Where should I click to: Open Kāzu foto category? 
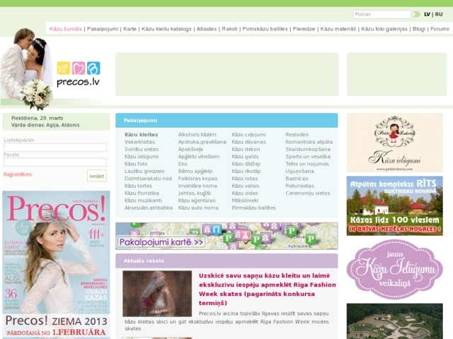click(x=136, y=164)
